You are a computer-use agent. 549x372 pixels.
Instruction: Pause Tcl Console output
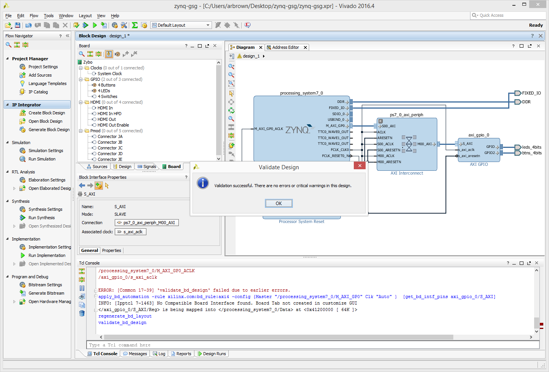[x=82, y=288]
